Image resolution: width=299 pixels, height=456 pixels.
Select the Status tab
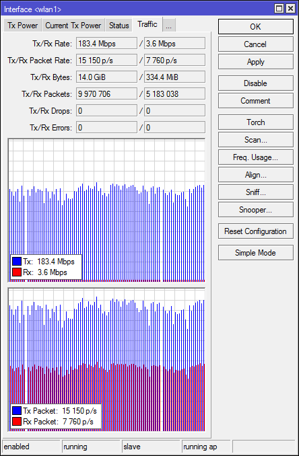[119, 26]
